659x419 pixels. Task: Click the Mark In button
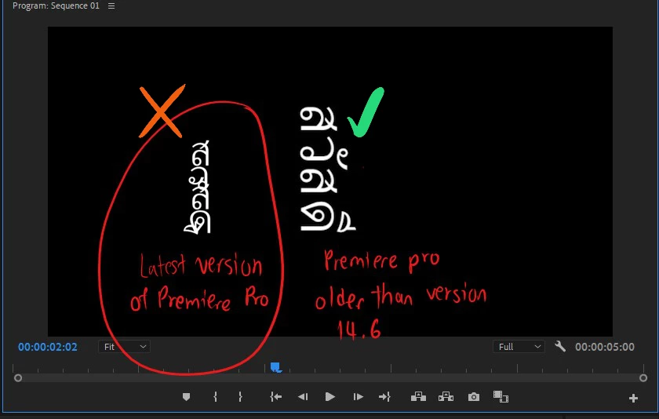tap(215, 397)
